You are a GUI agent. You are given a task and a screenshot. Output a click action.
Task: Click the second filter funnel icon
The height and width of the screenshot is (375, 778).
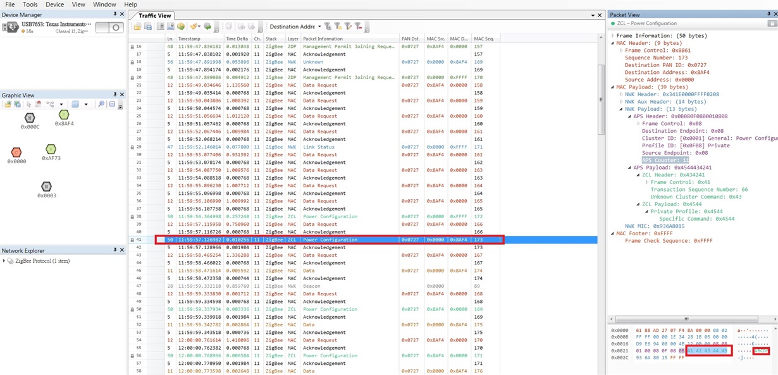tap(337, 27)
